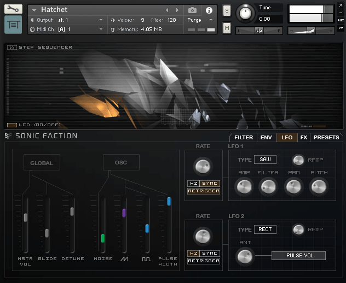Click the DETUNE slider handle
The width and height of the screenshot is (346, 283).
point(72,211)
